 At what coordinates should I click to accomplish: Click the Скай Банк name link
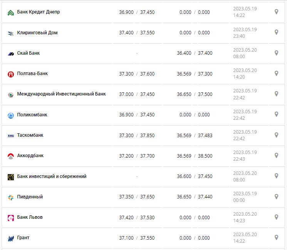[28, 53]
